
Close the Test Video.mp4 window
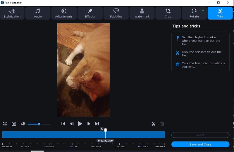click(x=228, y=3)
